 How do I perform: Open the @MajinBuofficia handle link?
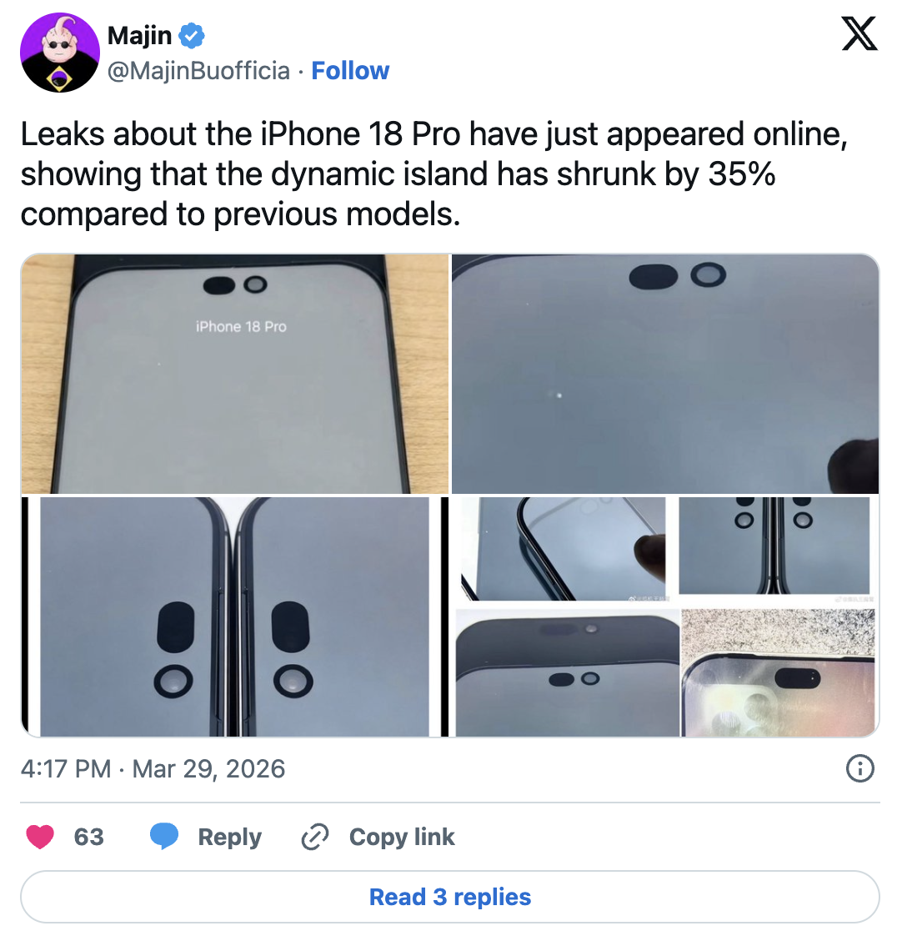198,70
